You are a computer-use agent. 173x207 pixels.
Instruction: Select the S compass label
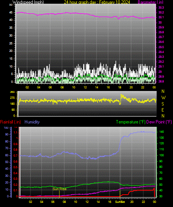(163, 104)
